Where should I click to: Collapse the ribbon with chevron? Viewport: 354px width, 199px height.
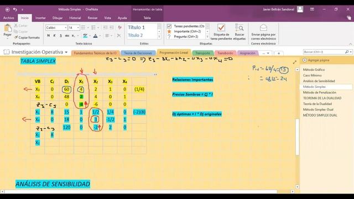[350, 44]
